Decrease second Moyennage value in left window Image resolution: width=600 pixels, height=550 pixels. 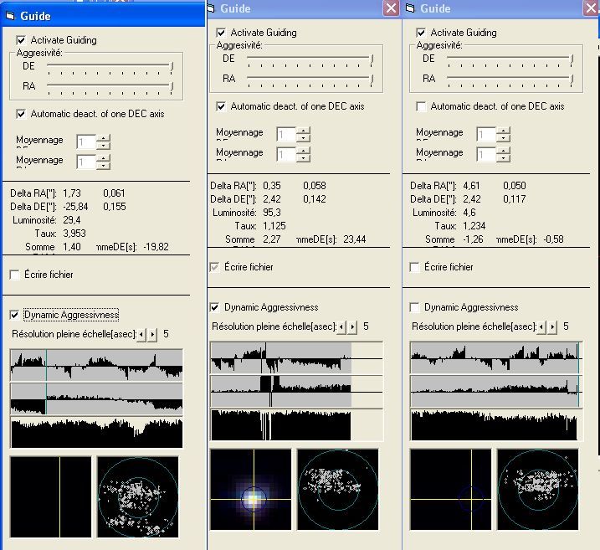(103, 166)
